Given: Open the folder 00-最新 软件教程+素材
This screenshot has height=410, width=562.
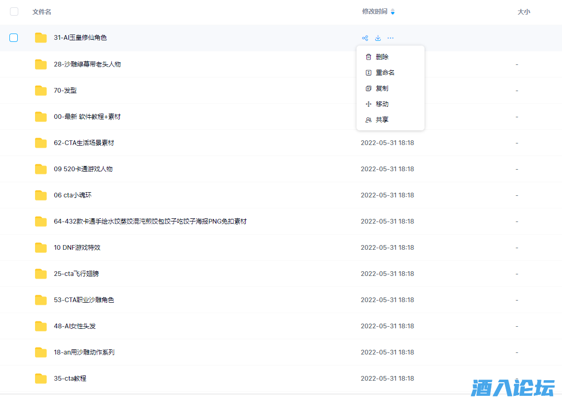Looking at the screenshot, I should pyautogui.click(x=86, y=116).
